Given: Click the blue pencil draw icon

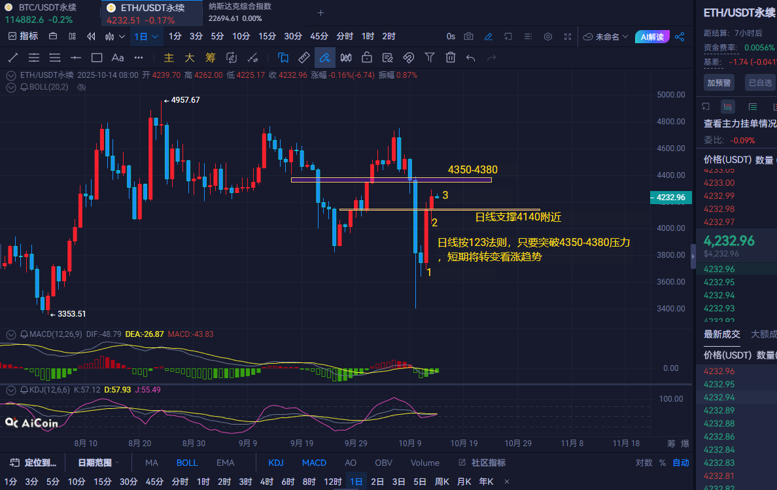Looking at the screenshot, I should point(488,37).
